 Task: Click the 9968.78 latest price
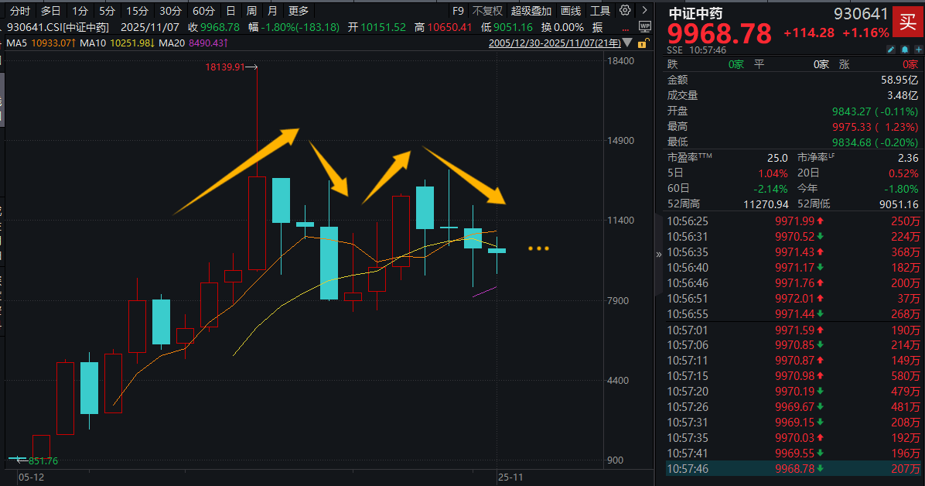pos(719,33)
